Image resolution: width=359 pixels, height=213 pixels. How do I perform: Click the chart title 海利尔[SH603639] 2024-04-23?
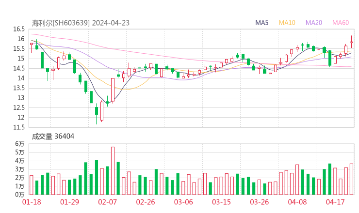(81, 23)
